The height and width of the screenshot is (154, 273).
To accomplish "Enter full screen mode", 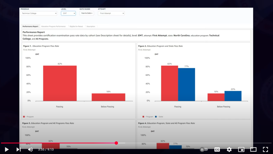I will (265, 149).
